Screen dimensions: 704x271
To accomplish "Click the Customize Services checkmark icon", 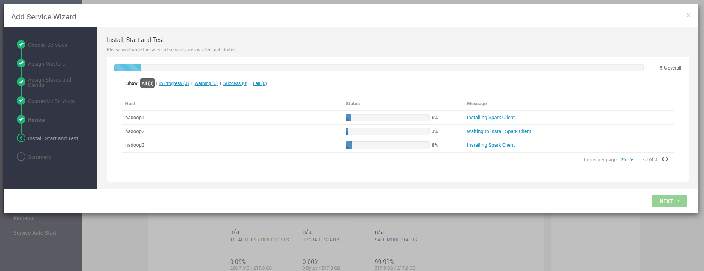I will click(x=21, y=101).
